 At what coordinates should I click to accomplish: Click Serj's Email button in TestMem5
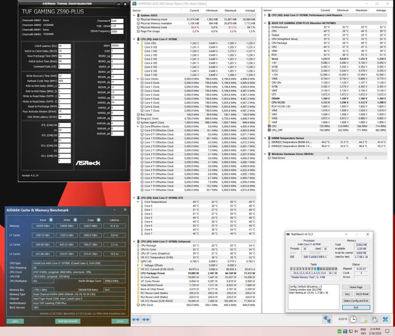(362, 294)
